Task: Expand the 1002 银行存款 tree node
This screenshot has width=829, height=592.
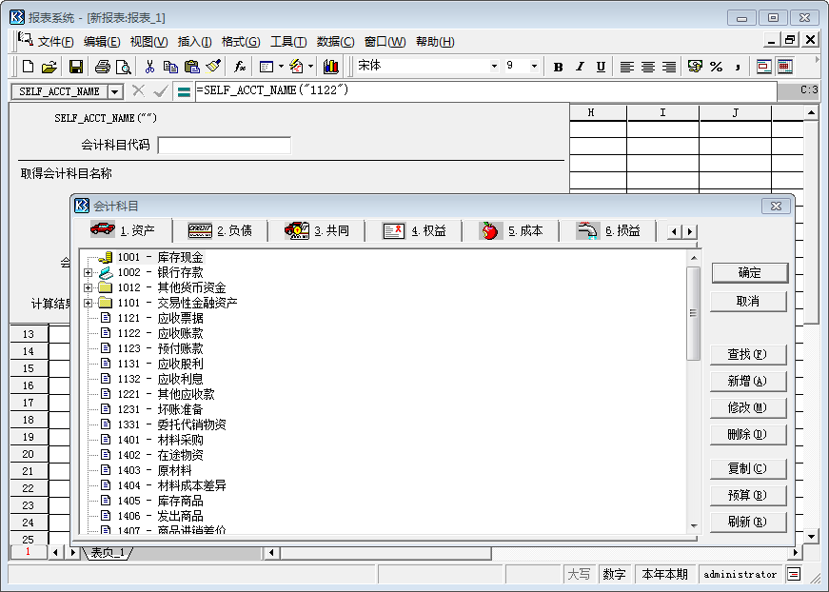Action: [88, 271]
